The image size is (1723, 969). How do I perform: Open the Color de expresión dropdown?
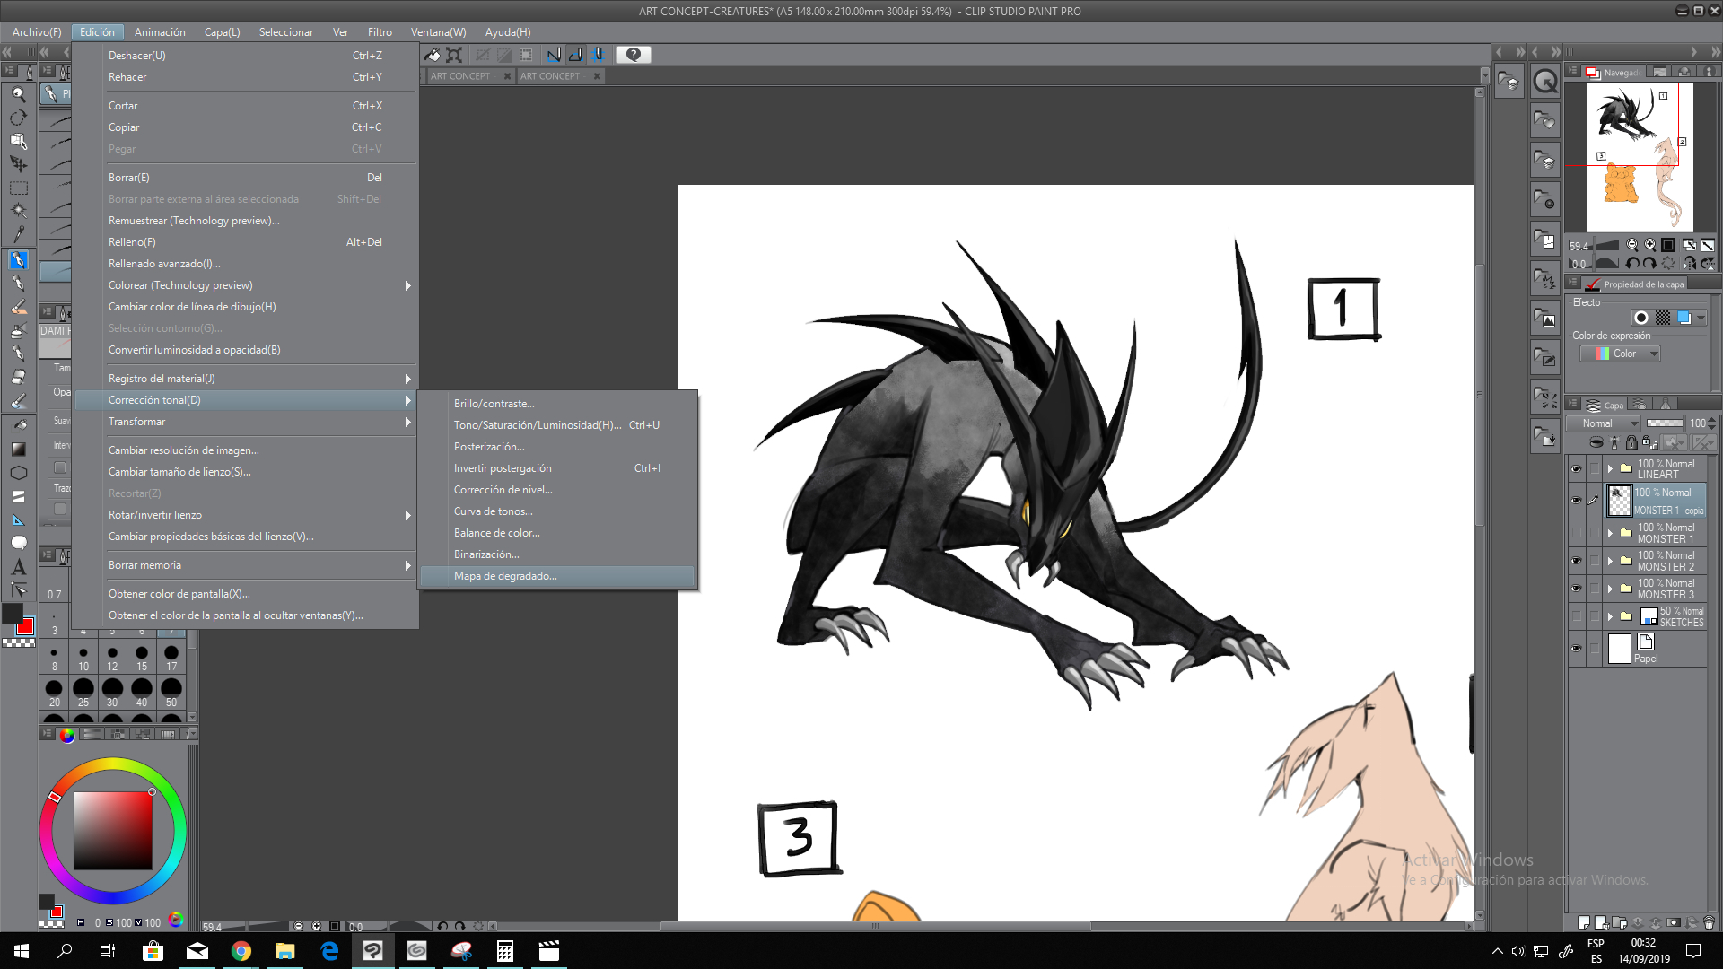click(1621, 354)
